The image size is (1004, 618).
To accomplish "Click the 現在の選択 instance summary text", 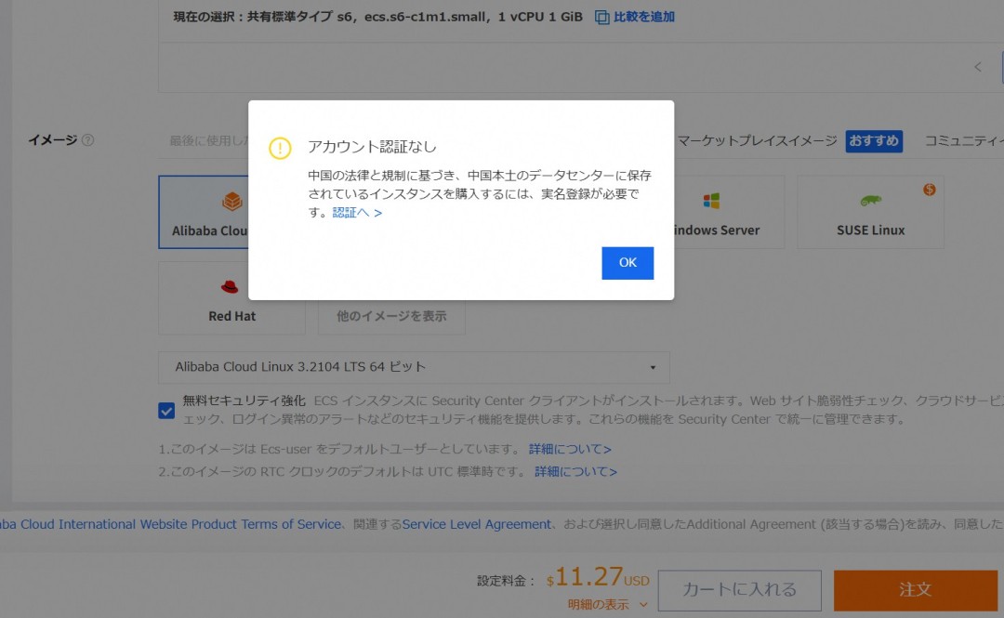I will pyautogui.click(x=377, y=17).
